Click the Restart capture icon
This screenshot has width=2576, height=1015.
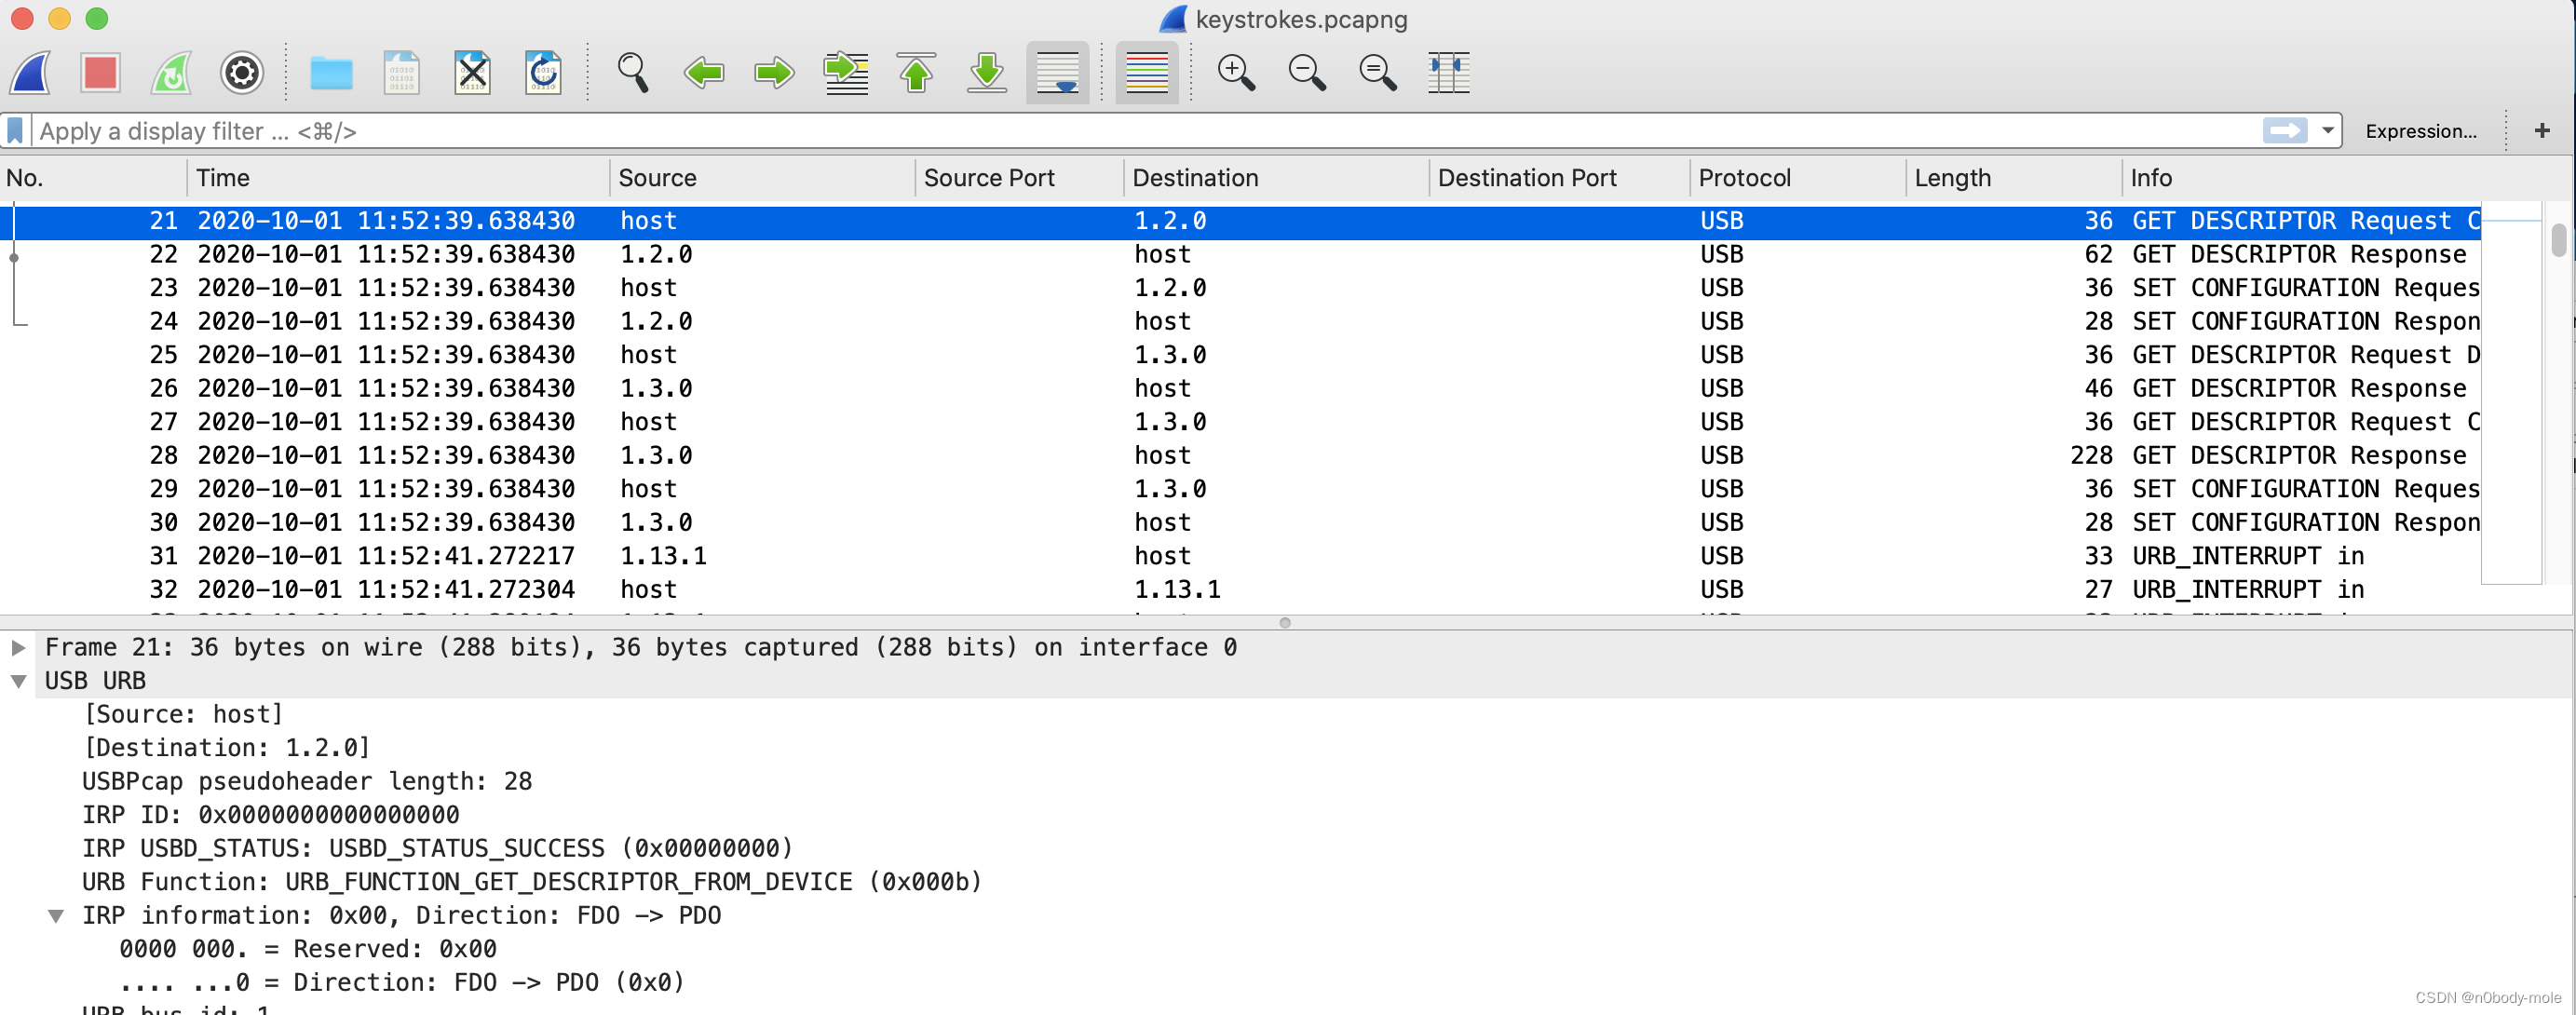tap(171, 73)
